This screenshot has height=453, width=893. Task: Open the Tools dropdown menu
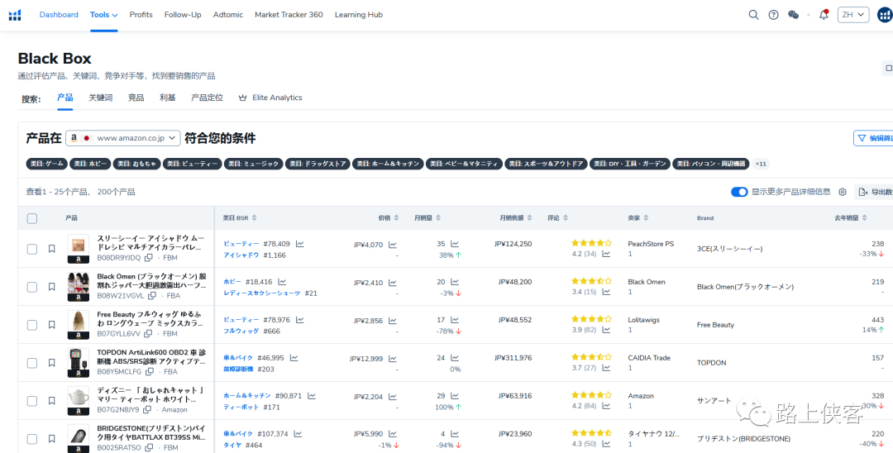pyautogui.click(x=103, y=15)
